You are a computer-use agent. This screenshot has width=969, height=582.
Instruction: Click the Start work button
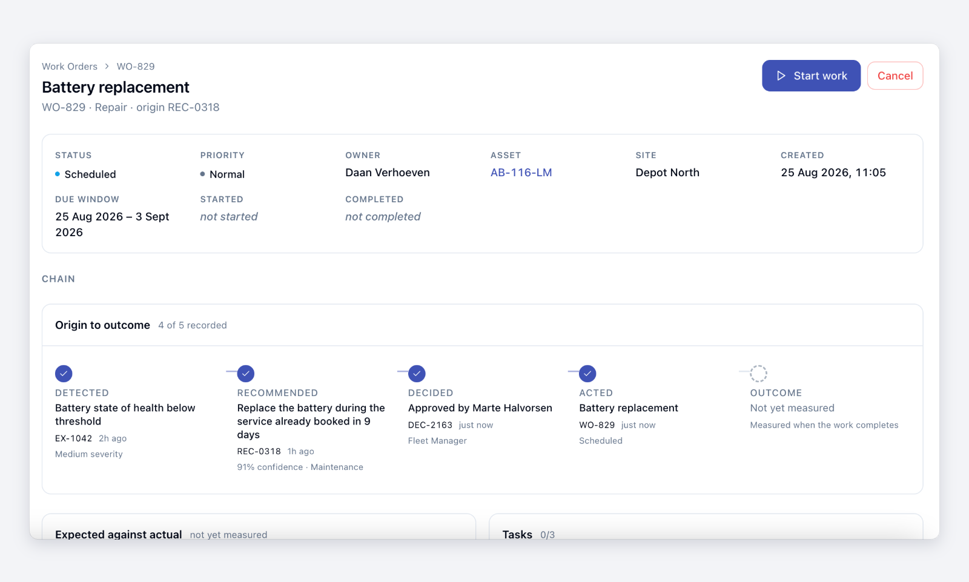pyautogui.click(x=811, y=76)
